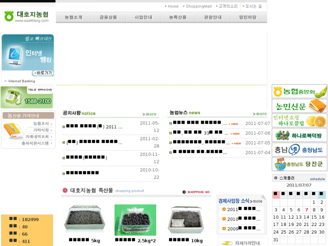Click the 자재가격안내 banner
This screenshot has height=246, width=328.
(243, 242)
